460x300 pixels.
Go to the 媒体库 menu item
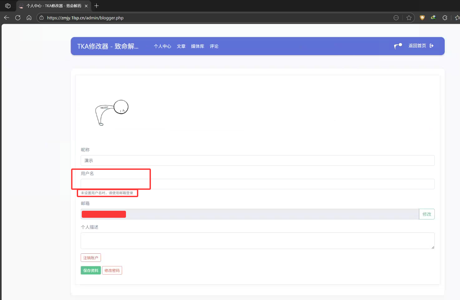point(197,46)
